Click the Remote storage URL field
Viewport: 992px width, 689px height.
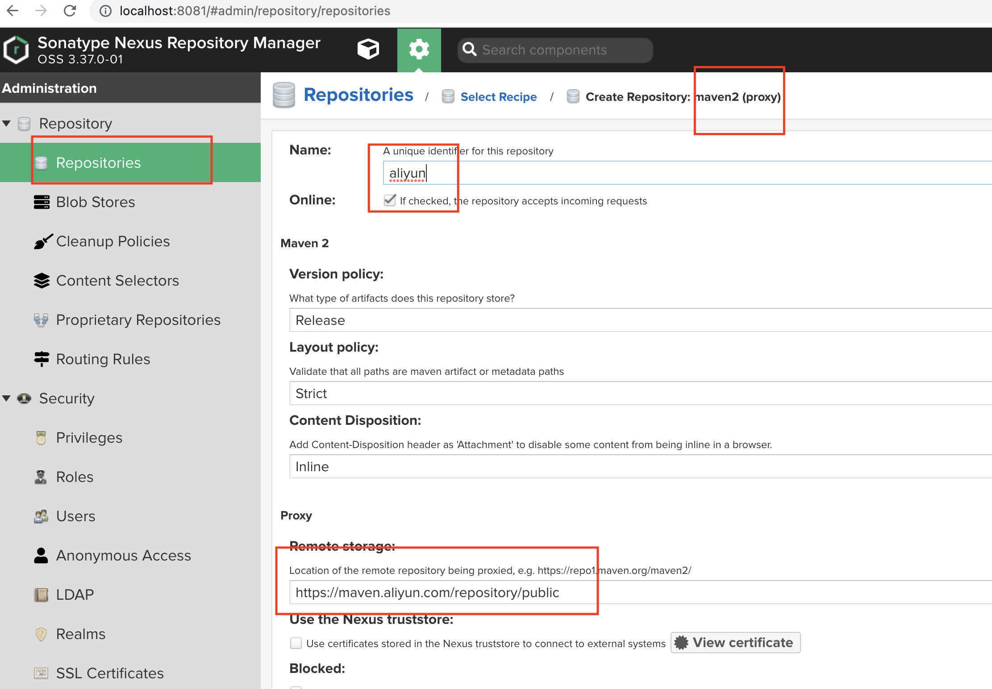(641, 592)
